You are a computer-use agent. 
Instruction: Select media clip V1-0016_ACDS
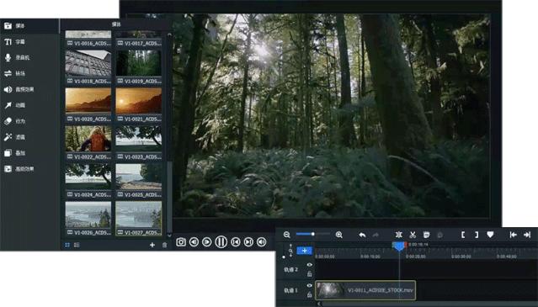88,39
